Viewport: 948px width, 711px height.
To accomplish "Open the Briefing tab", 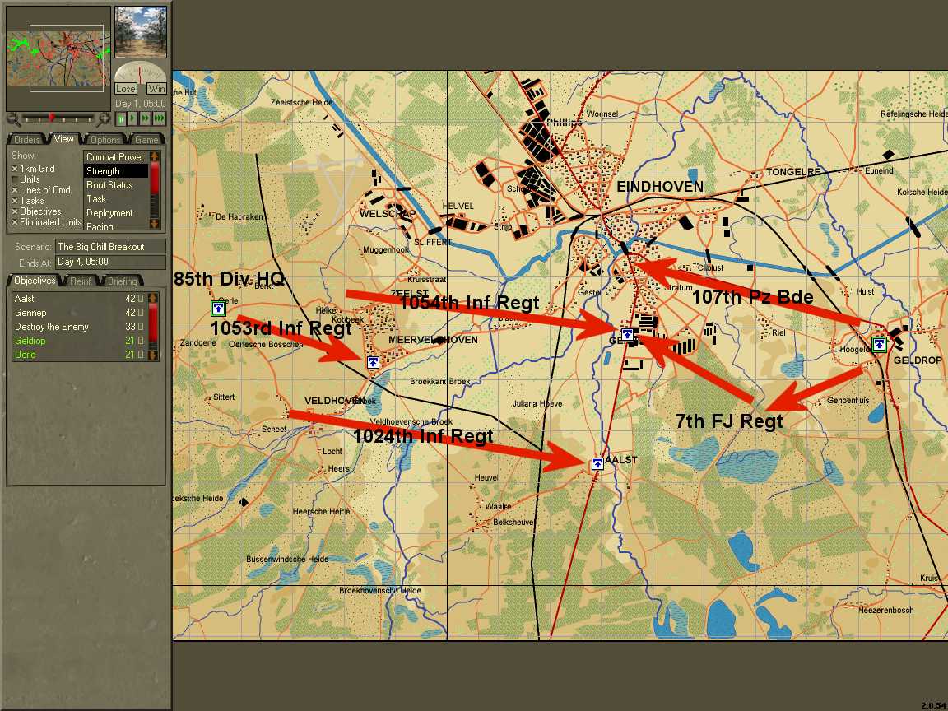I will tap(122, 281).
